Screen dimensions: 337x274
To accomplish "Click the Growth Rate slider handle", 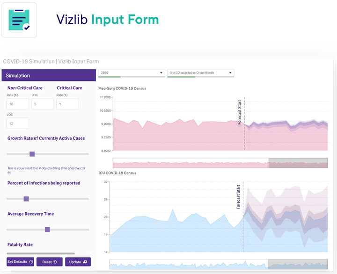I will 32,154.
